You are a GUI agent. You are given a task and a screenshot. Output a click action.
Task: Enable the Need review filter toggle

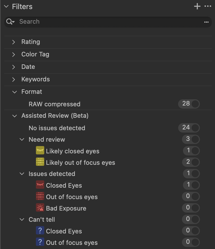point(191,139)
